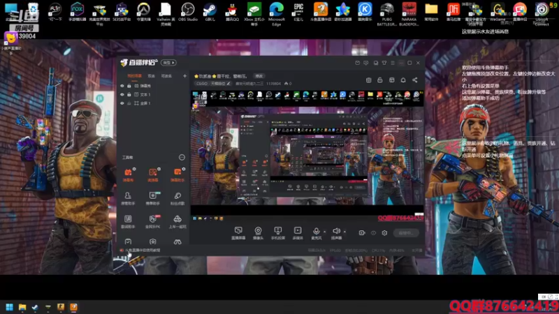Image resolution: width=559 pixels, height=314 pixels.
Task: Open settings gear of third orange tool
Action: (184, 169)
